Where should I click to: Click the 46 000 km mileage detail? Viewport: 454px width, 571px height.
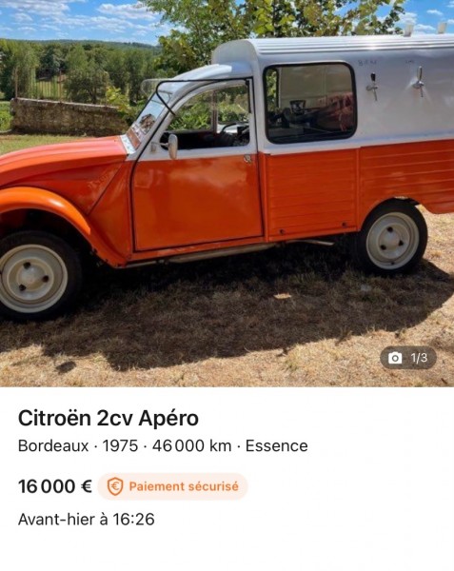(x=192, y=445)
